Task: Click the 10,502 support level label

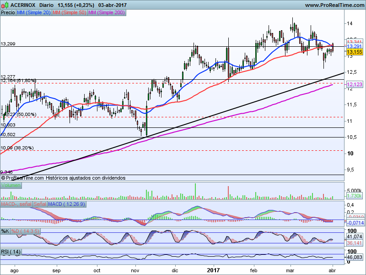Action: (x=8, y=134)
